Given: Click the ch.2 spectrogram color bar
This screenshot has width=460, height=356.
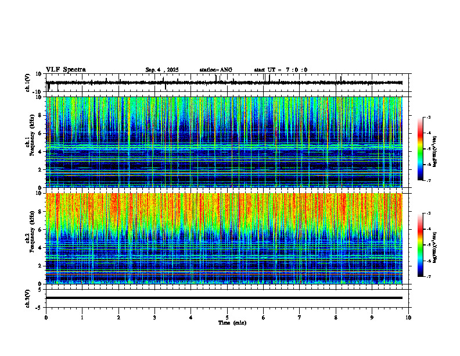Looking at the screenshot, I should coord(420,245).
